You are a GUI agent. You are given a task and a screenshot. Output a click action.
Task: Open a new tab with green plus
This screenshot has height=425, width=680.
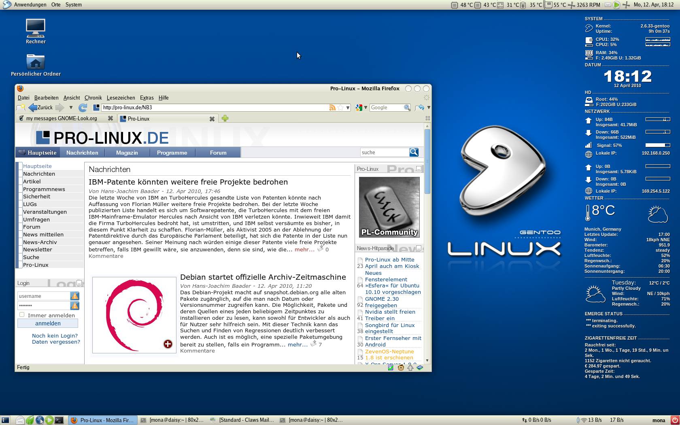[225, 118]
